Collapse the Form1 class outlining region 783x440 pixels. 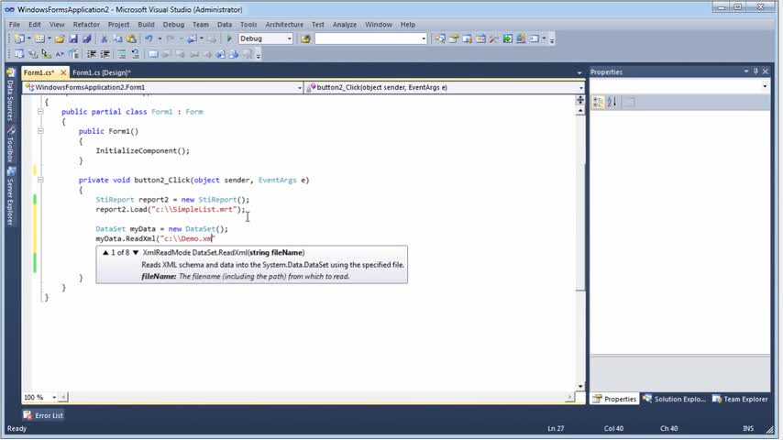point(40,112)
